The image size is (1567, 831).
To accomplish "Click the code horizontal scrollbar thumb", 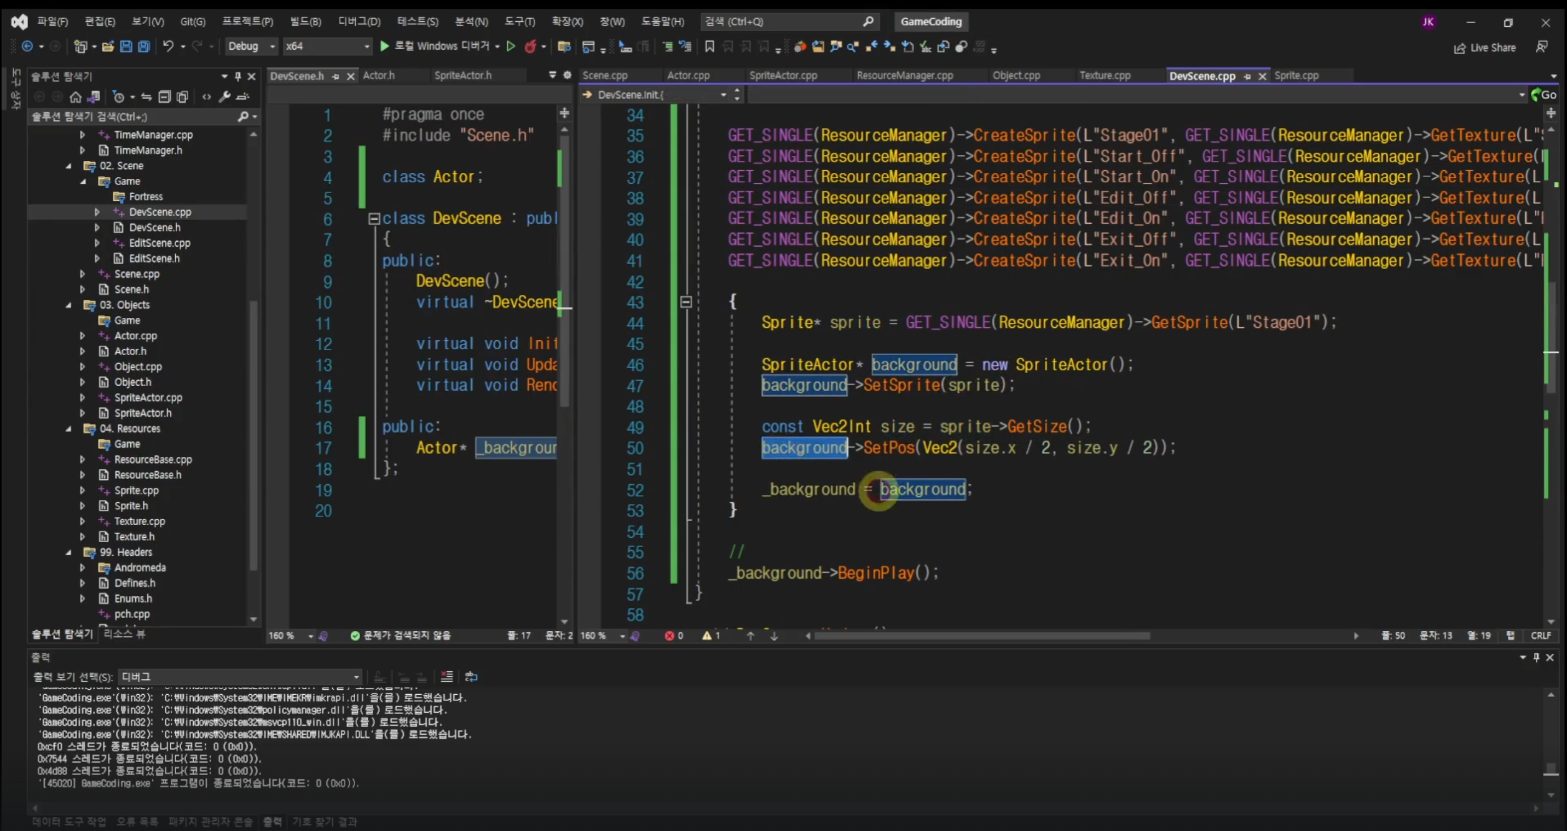I will point(982,636).
